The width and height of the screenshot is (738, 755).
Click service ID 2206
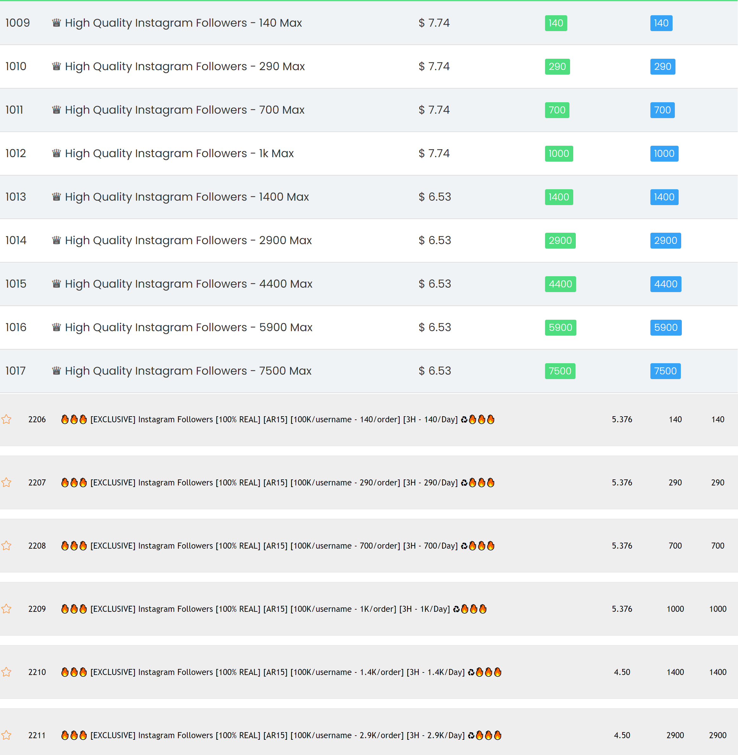point(37,419)
